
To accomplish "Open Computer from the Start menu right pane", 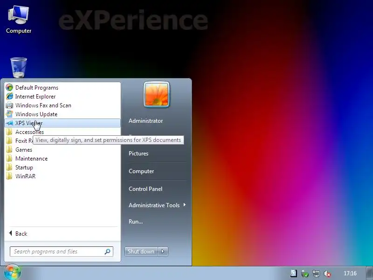I will [141, 171].
